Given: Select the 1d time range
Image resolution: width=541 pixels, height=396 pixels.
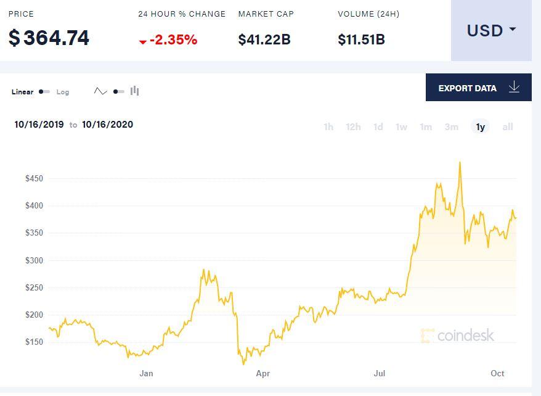Looking at the screenshot, I should click(x=378, y=127).
